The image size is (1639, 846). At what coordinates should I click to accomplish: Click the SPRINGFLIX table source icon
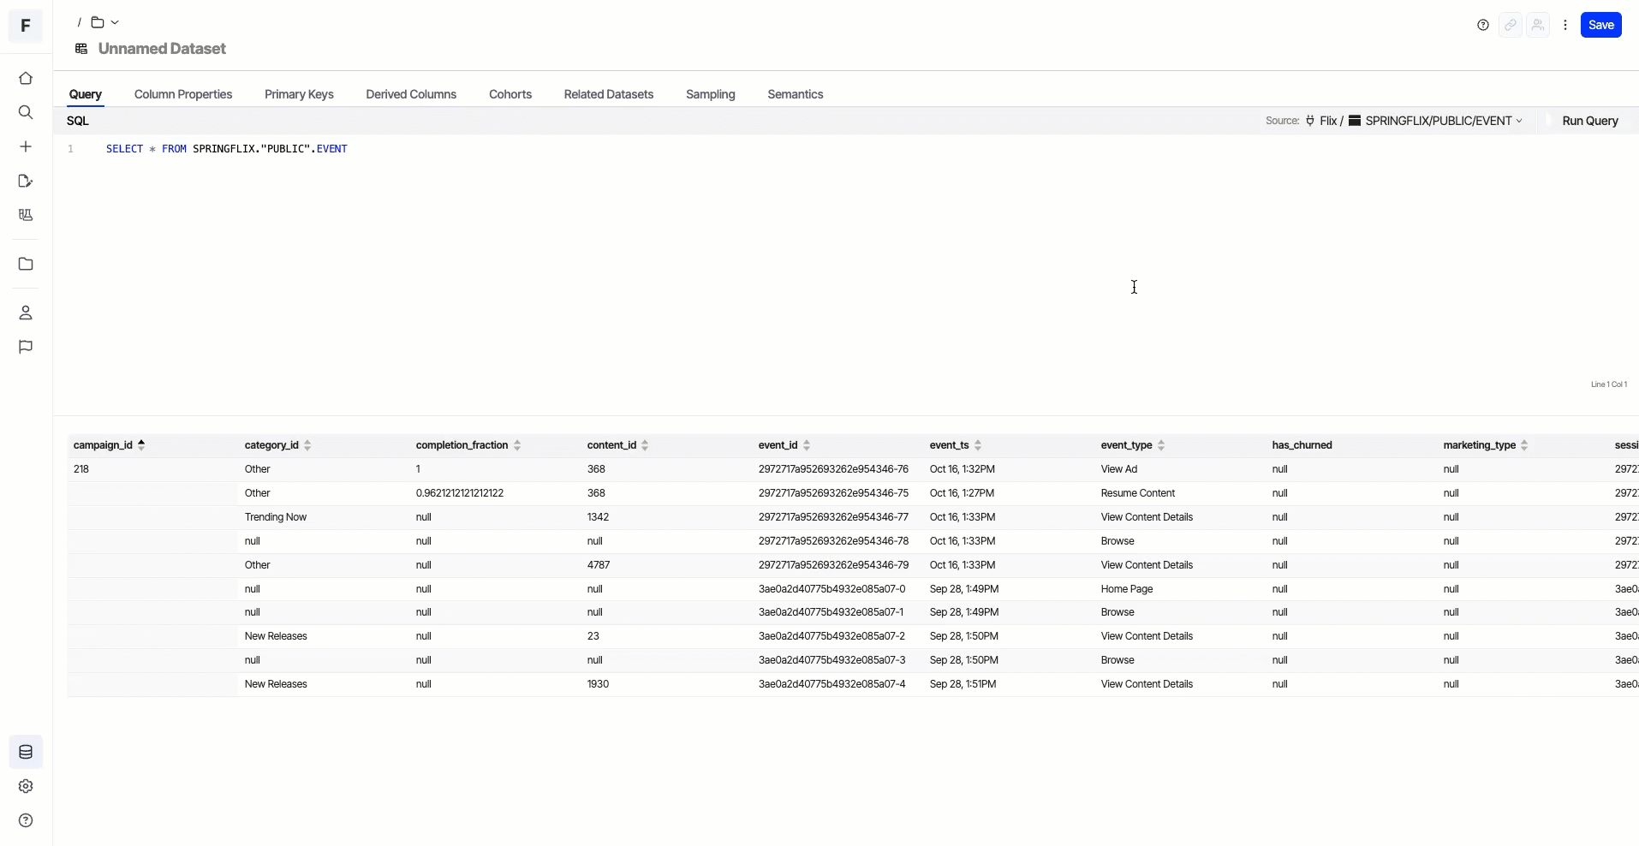click(x=1355, y=121)
